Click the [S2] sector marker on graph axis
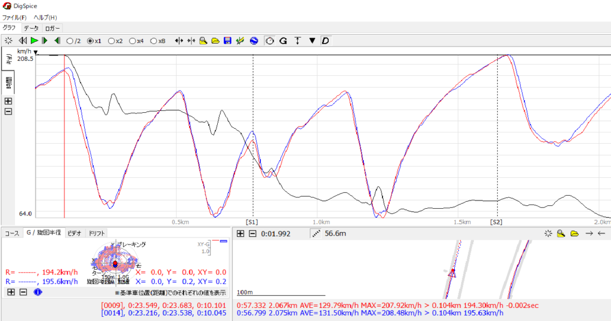The height and width of the screenshot is (321, 611). point(496,221)
